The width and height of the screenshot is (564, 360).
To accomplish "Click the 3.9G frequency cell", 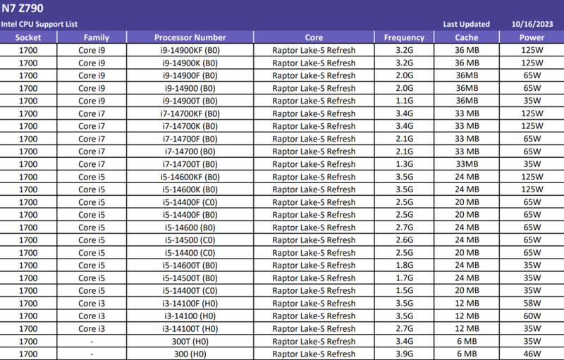I will (x=404, y=354).
